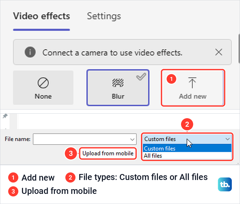The image size is (240, 204).
Task: Click Upload from mobile button
Action: click(108, 153)
